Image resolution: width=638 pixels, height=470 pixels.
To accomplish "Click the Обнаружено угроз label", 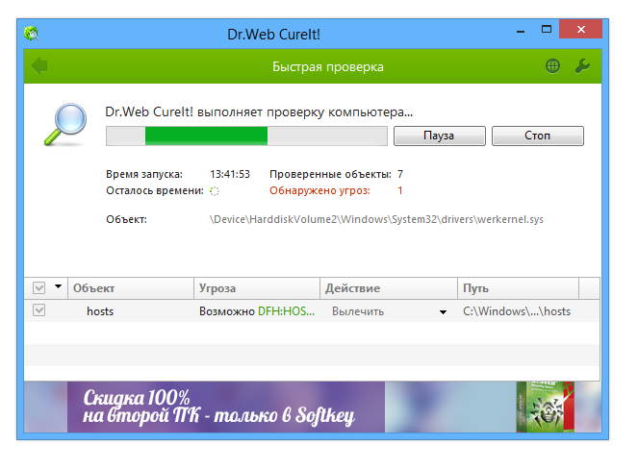I will (319, 190).
